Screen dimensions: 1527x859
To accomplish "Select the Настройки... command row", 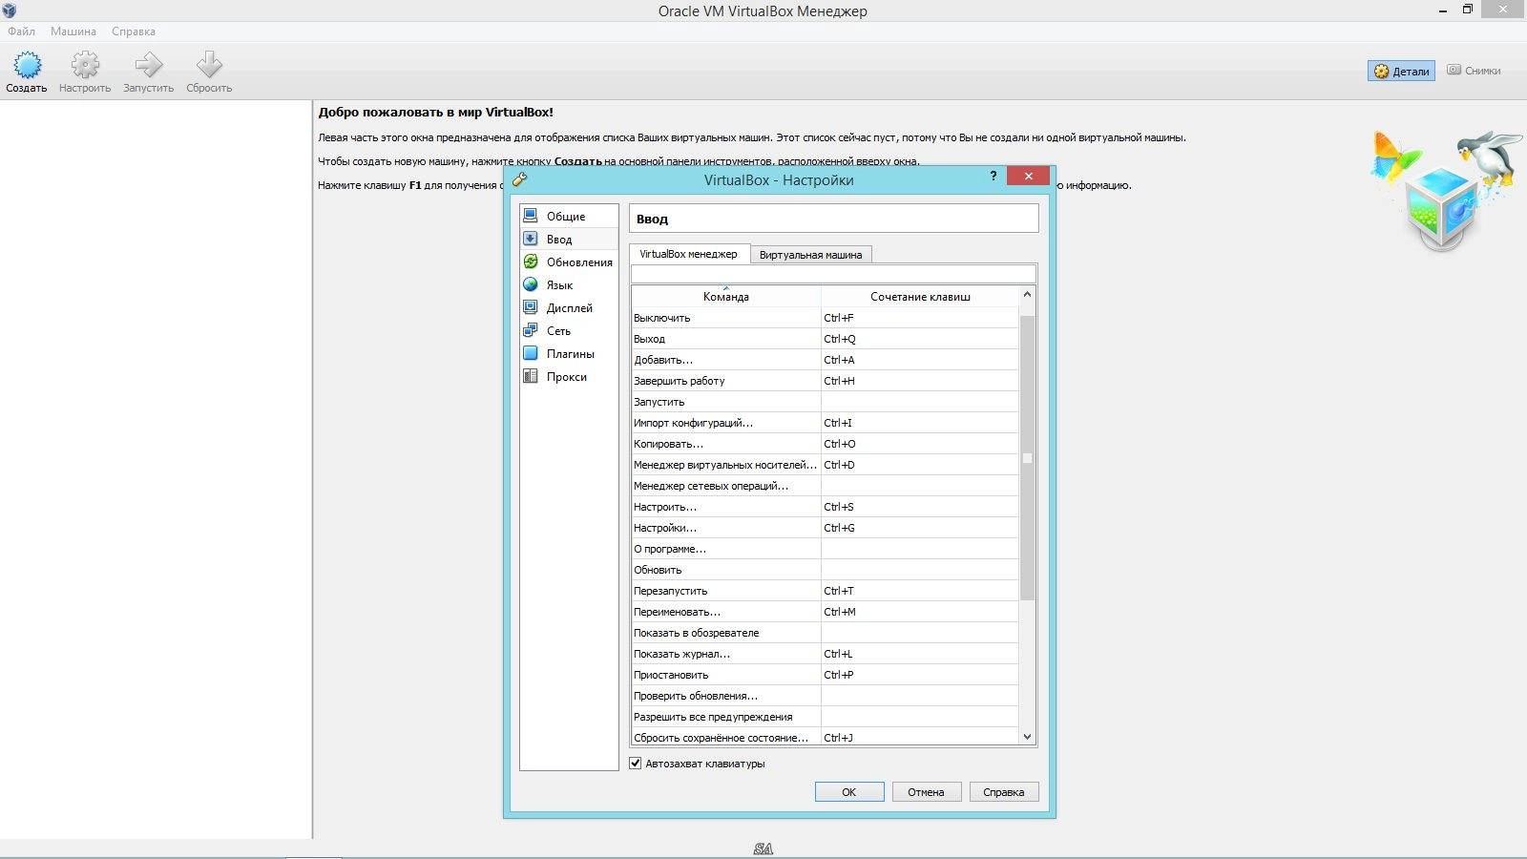I will pyautogui.click(x=826, y=528).
